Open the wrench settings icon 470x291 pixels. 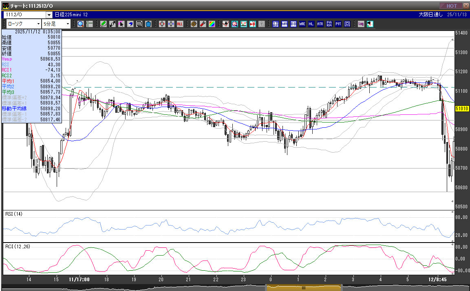(203, 24)
